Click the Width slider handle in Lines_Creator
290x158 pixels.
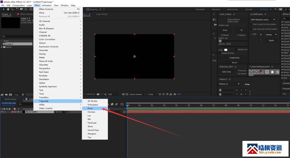click(x=220, y=41)
